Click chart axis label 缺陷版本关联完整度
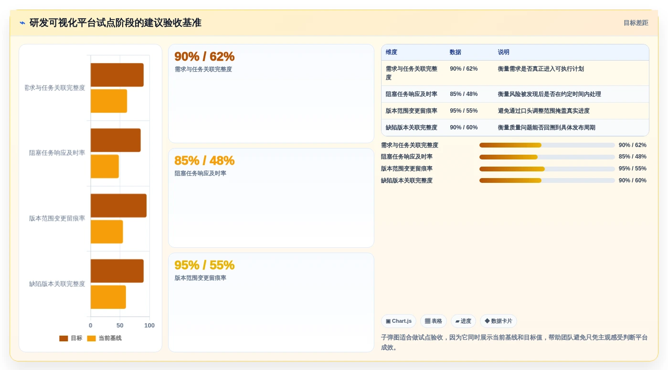This screenshot has width=668, height=370. click(57, 284)
